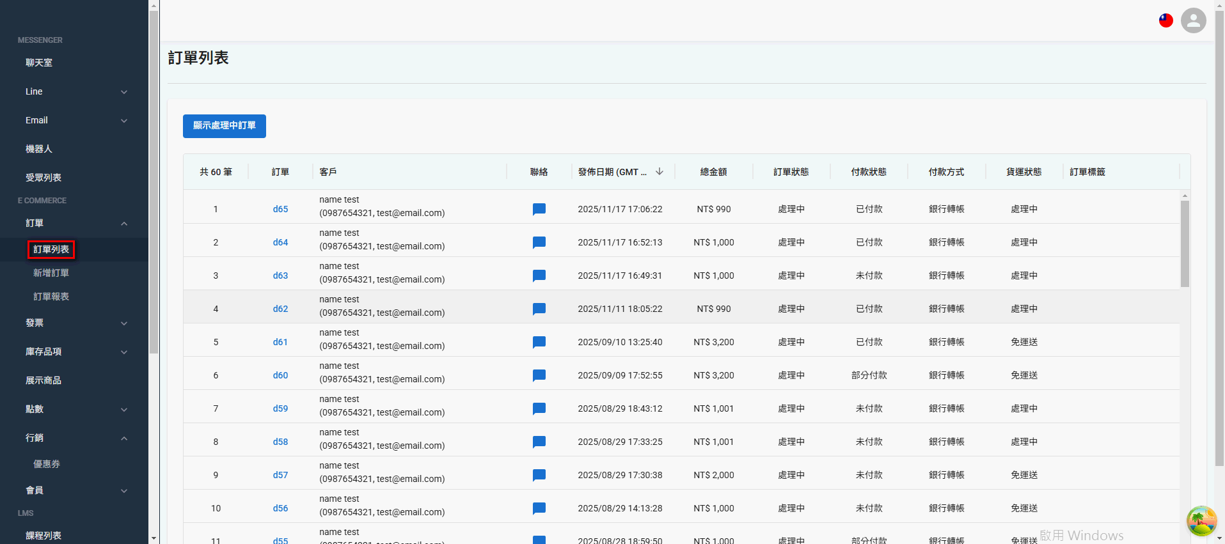Click the 貨運狀態 column header
The width and height of the screenshot is (1225, 544).
pos(1024,172)
